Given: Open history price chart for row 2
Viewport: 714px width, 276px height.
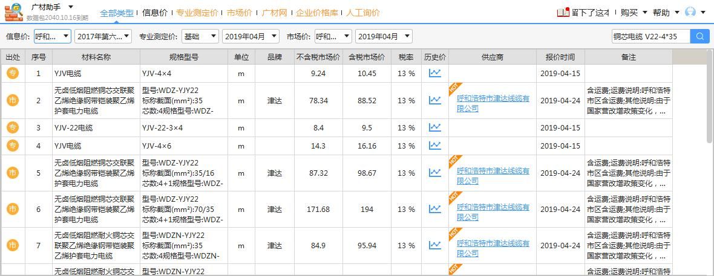Looking at the screenshot, I should click(435, 100).
